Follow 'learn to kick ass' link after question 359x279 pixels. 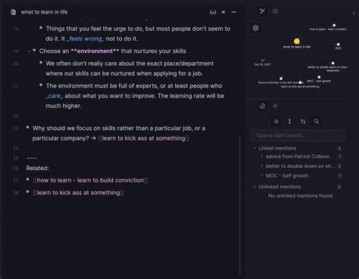tap(143, 138)
